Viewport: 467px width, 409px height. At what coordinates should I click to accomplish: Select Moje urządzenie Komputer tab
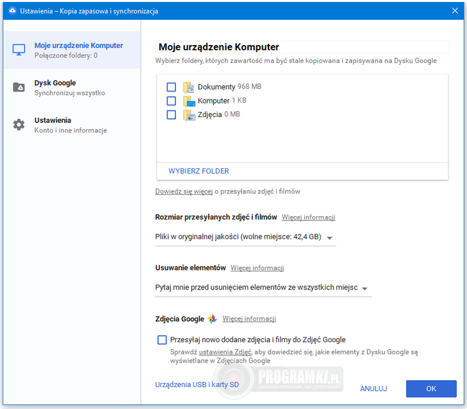(x=72, y=50)
